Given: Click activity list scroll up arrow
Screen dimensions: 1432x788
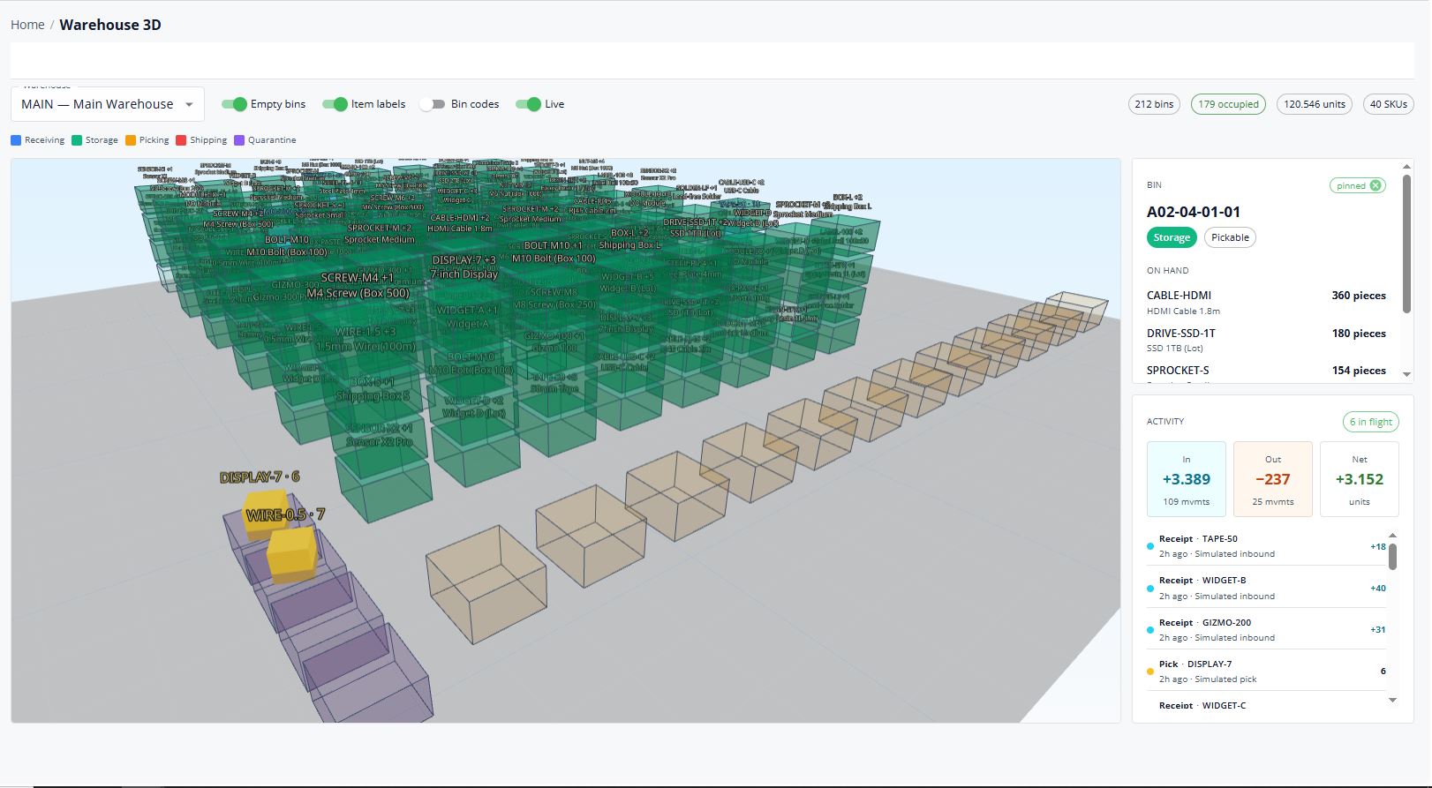Looking at the screenshot, I should (1392, 536).
